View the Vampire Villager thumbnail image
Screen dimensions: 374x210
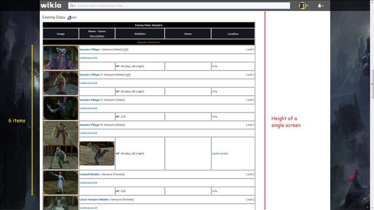tap(61, 58)
